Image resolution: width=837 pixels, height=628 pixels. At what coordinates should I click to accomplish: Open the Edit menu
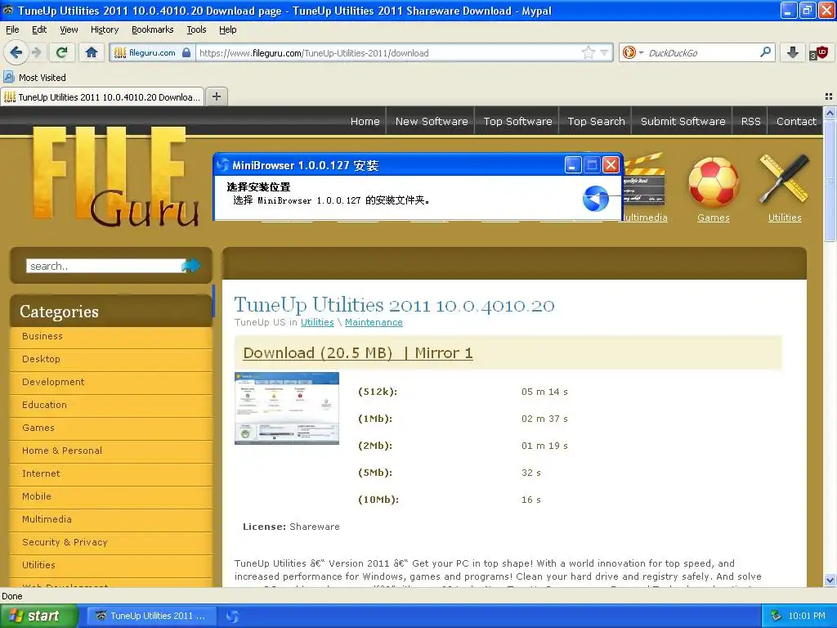point(39,29)
